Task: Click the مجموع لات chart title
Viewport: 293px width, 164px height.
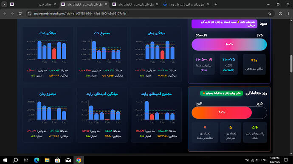Action: point(102,33)
